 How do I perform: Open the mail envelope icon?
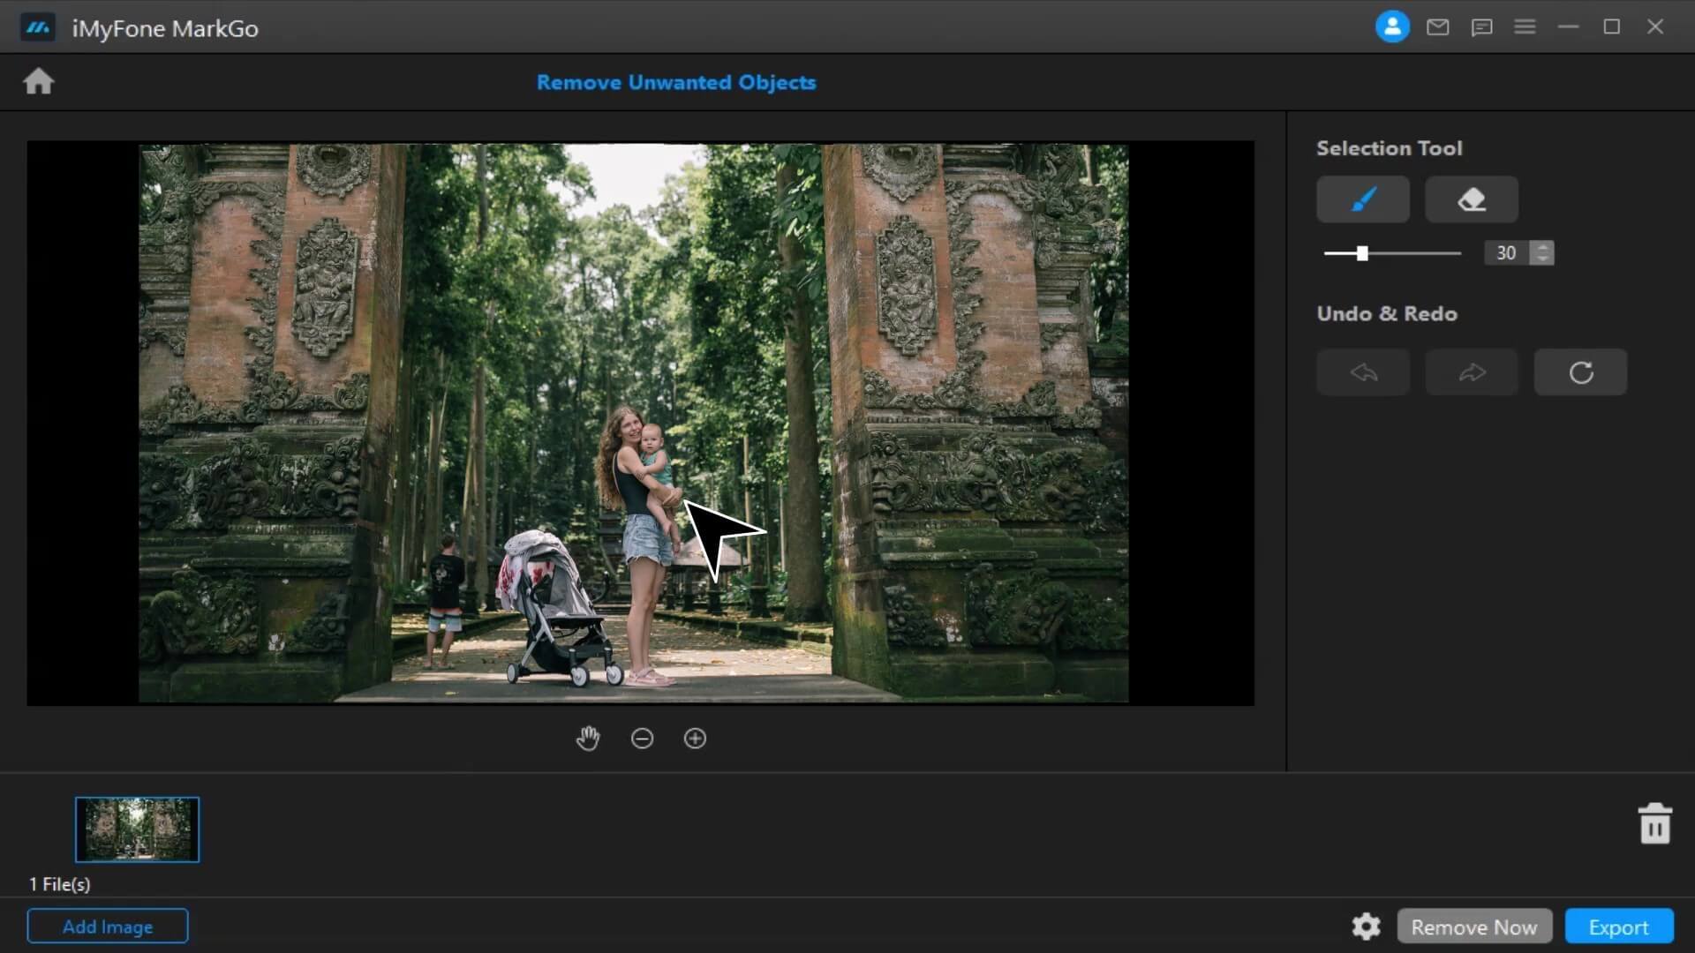[x=1438, y=27]
